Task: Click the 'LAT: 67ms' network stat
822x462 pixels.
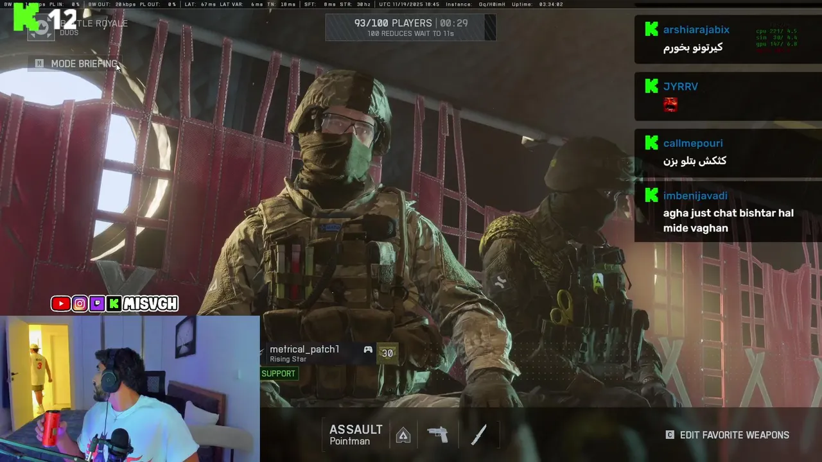Action: tap(200, 4)
